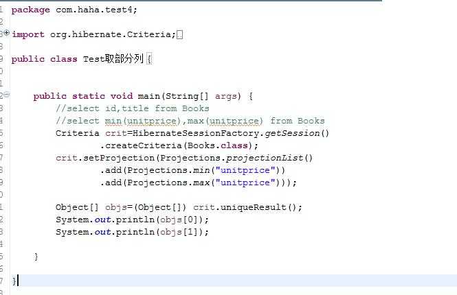Collapse the main method fold marker

coord(7,94)
